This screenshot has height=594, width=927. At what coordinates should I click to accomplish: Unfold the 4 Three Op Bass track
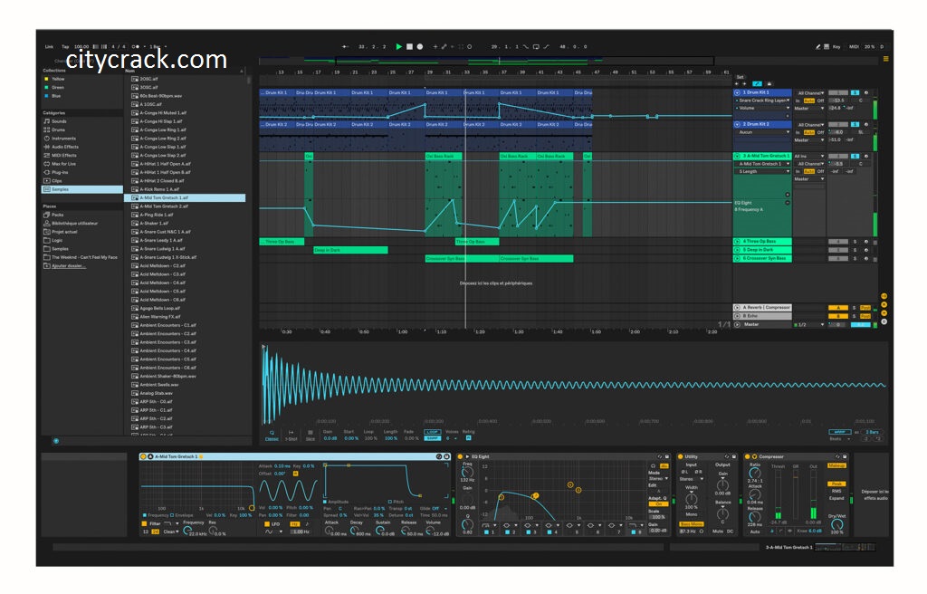click(737, 242)
